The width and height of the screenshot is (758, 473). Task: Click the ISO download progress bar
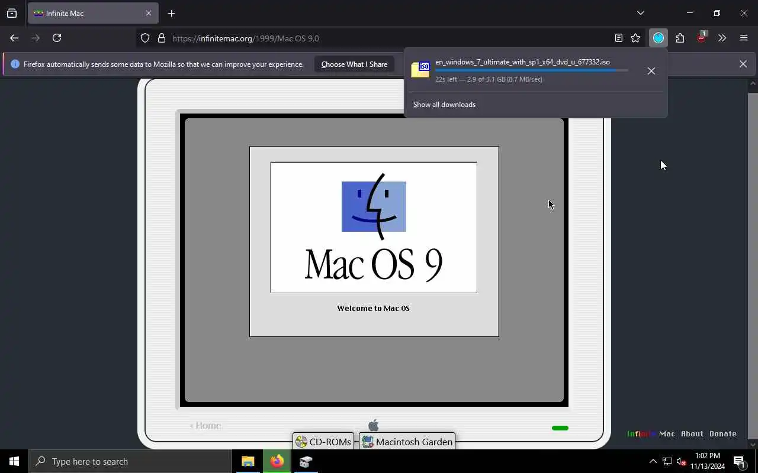point(531,70)
